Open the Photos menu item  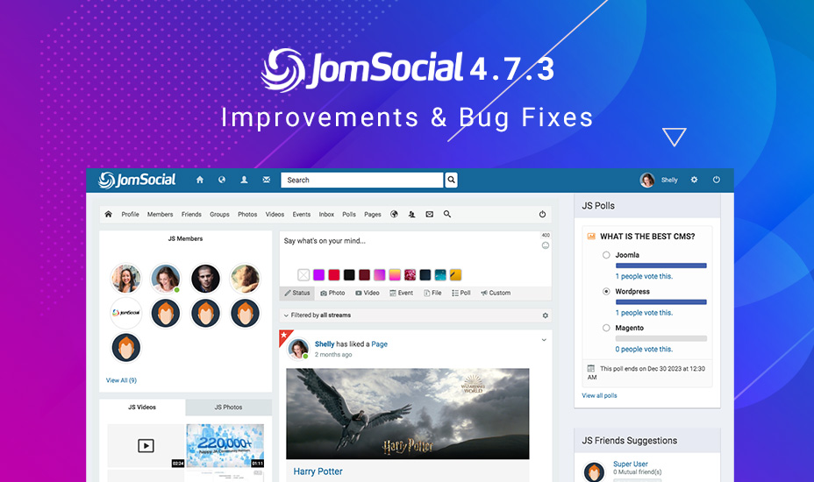(247, 215)
